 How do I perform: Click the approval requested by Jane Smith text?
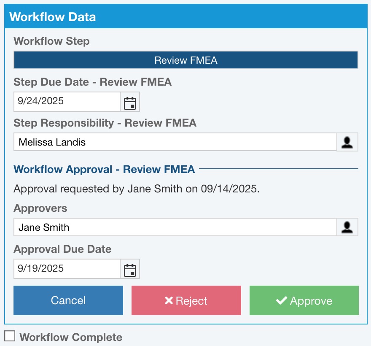tap(137, 189)
